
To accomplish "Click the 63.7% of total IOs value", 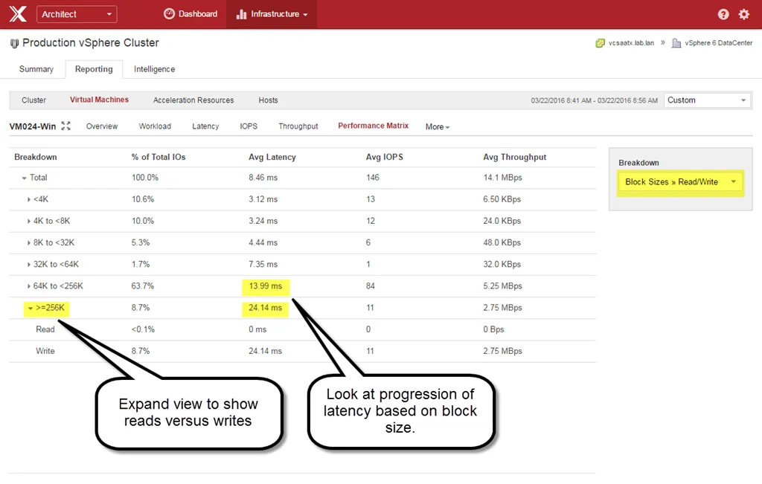I will coord(142,286).
